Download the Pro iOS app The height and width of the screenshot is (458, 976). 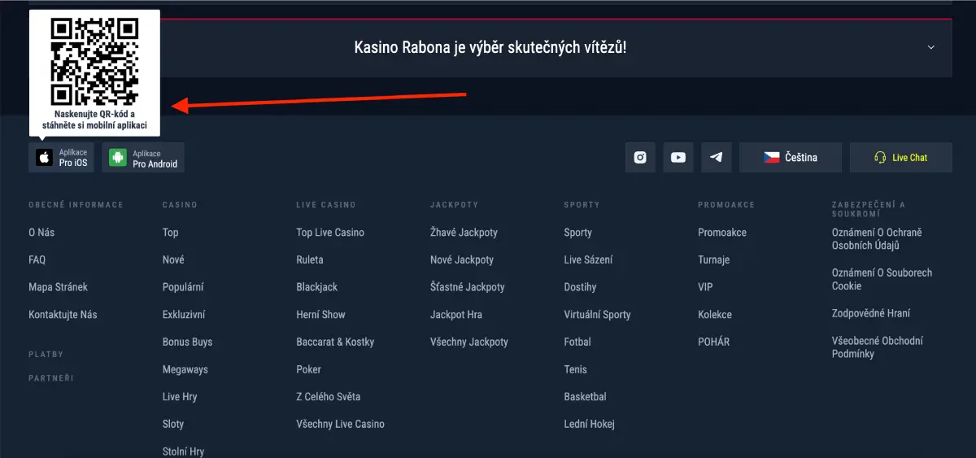click(62, 157)
